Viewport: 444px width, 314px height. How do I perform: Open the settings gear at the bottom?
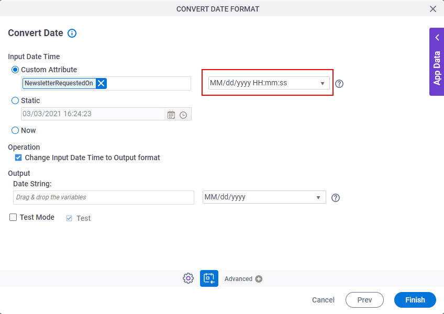pyautogui.click(x=188, y=278)
